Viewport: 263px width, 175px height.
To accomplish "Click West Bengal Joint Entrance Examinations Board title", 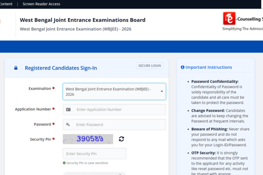I will point(83,20).
